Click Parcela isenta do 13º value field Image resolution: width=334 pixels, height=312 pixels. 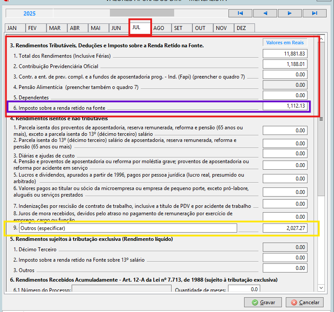(x=285, y=144)
